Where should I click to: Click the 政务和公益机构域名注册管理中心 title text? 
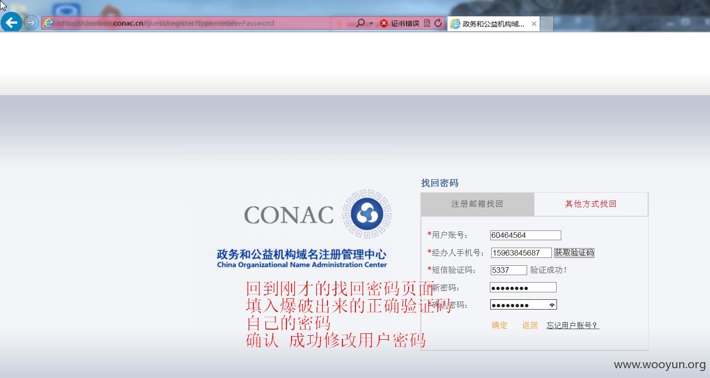(x=302, y=254)
